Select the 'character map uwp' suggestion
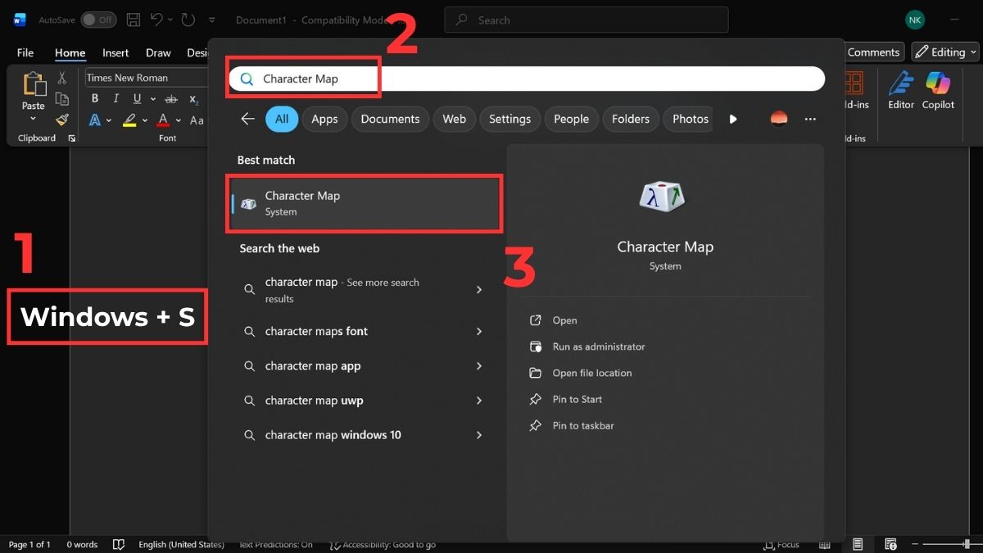Viewport: 983px width, 553px height. click(365, 401)
